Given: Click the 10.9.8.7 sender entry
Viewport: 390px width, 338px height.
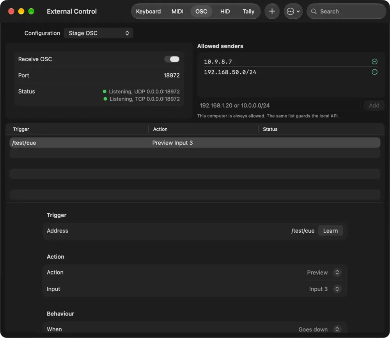Looking at the screenshot, I should tap(218, 62).
